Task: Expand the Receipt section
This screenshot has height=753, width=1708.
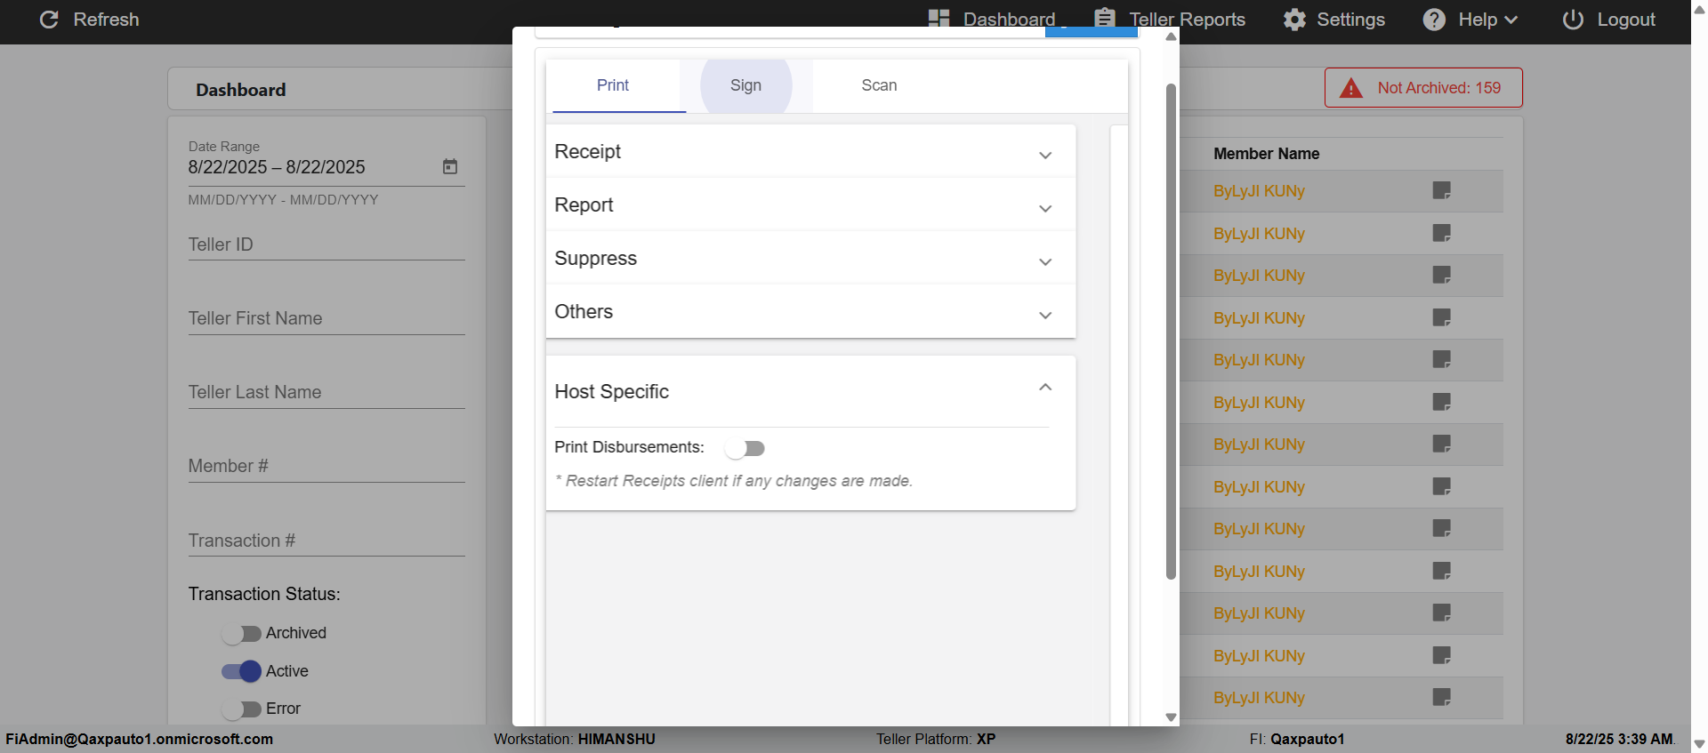Action: pos(810,151)
